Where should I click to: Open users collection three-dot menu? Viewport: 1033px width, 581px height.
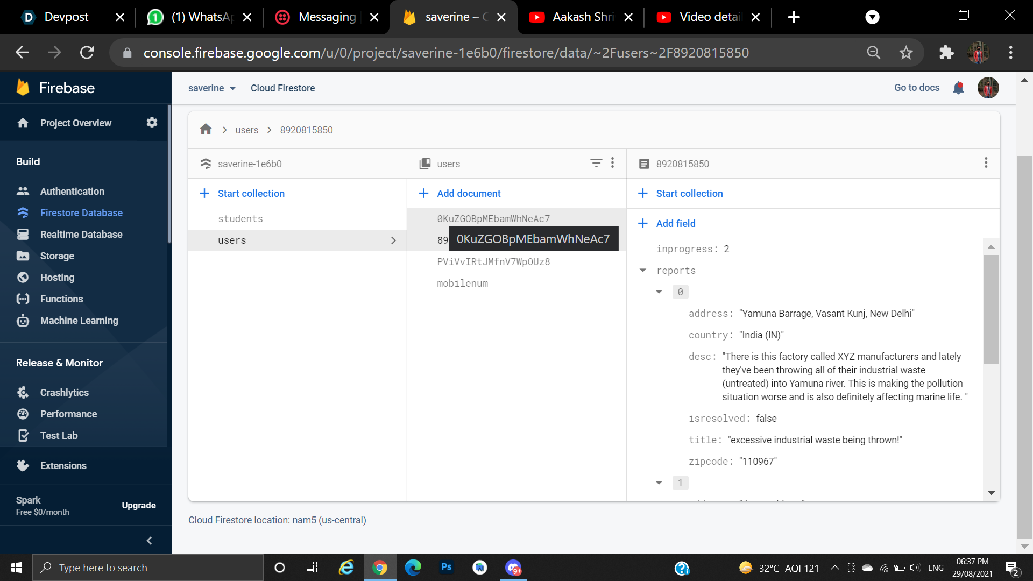click(x=612, y=163)
